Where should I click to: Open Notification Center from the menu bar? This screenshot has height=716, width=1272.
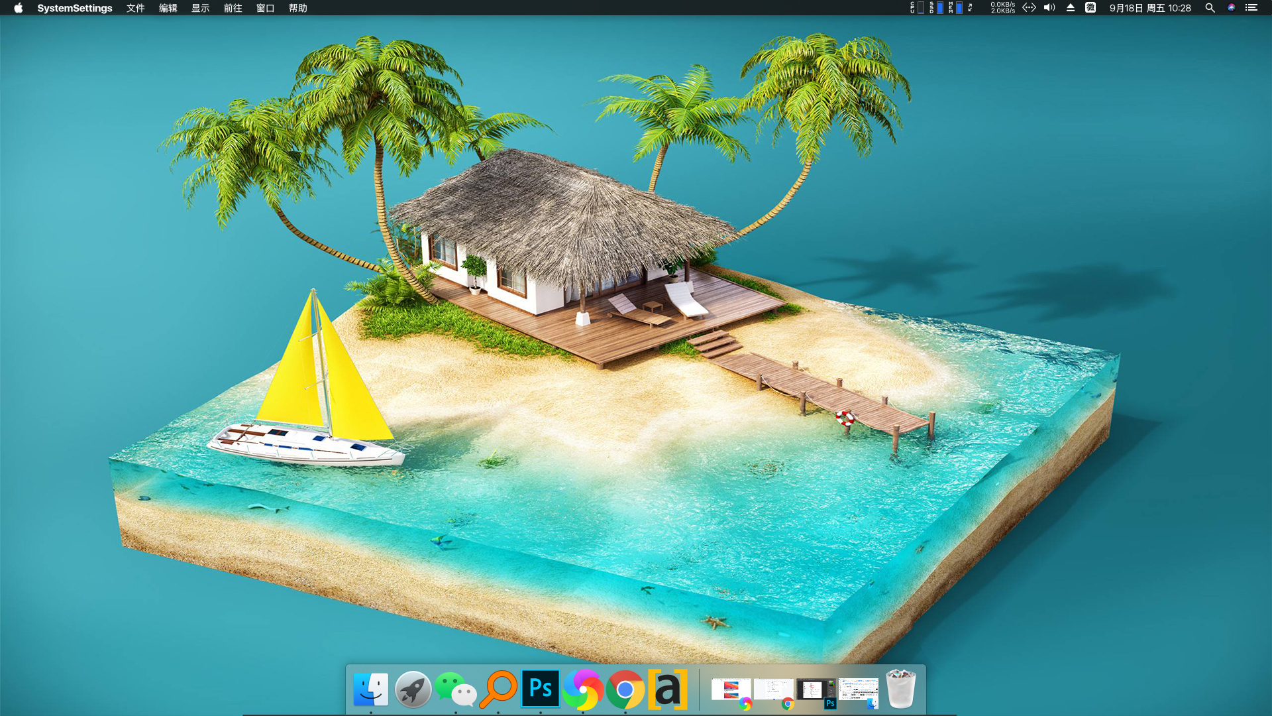coord(1252,8)
